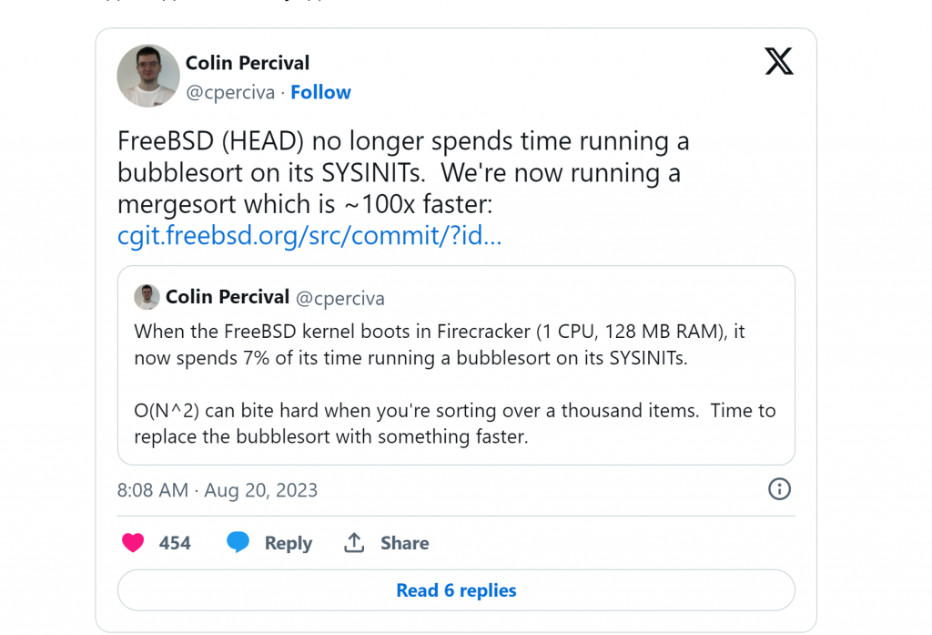Click the X logo icon
Image resolution: width=932 pixels, height=635 pixels.
click(x=779, y=61)
